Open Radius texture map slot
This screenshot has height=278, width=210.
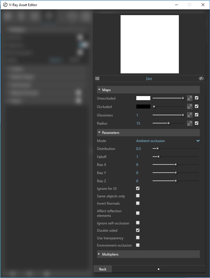point(190,123)
